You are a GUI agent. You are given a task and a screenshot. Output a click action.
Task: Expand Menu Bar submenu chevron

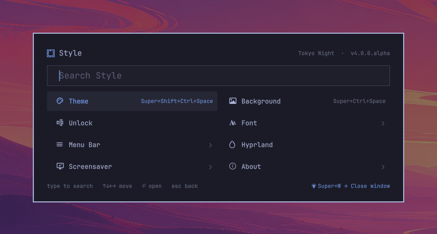click(x=210, y=145)
